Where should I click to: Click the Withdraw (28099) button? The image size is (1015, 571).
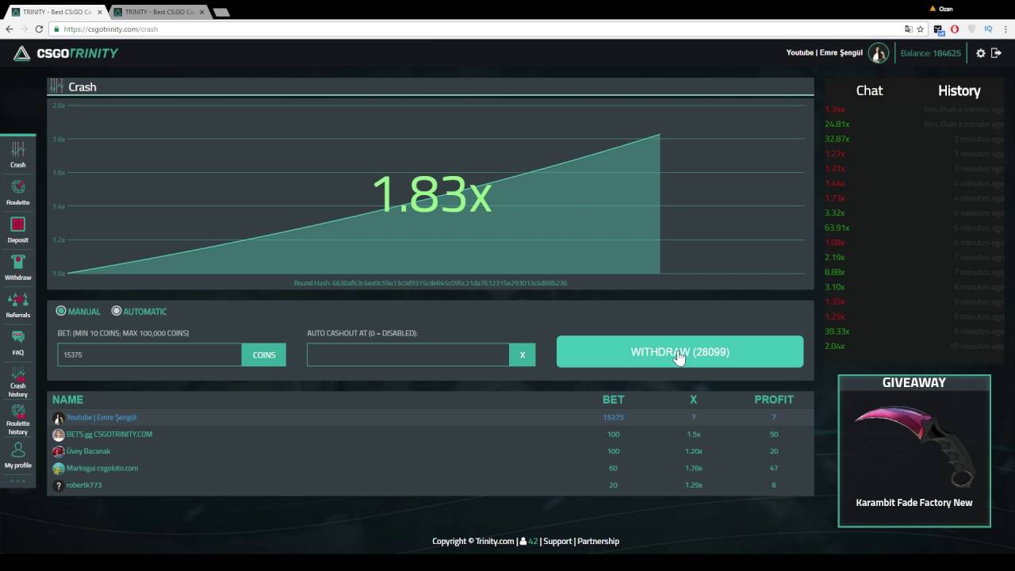[x=680, y=352]
